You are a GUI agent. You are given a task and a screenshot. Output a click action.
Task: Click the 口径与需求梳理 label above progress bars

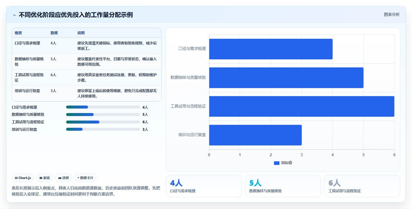(24, 107)
